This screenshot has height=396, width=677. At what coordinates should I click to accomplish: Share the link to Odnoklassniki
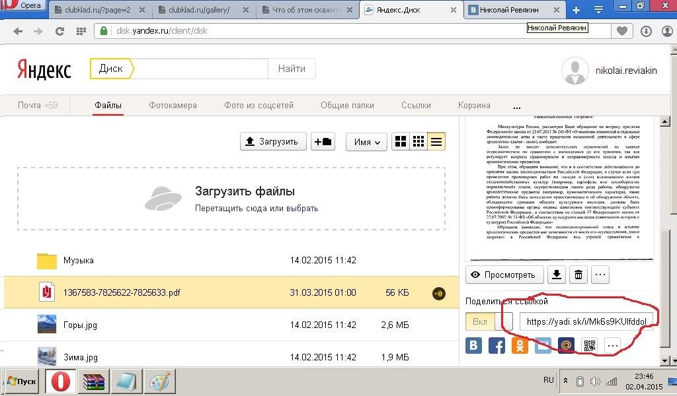[x=520, y=346]
